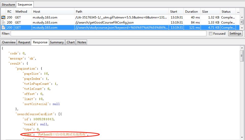Click the "message": "ok" line

pos(22,58)
